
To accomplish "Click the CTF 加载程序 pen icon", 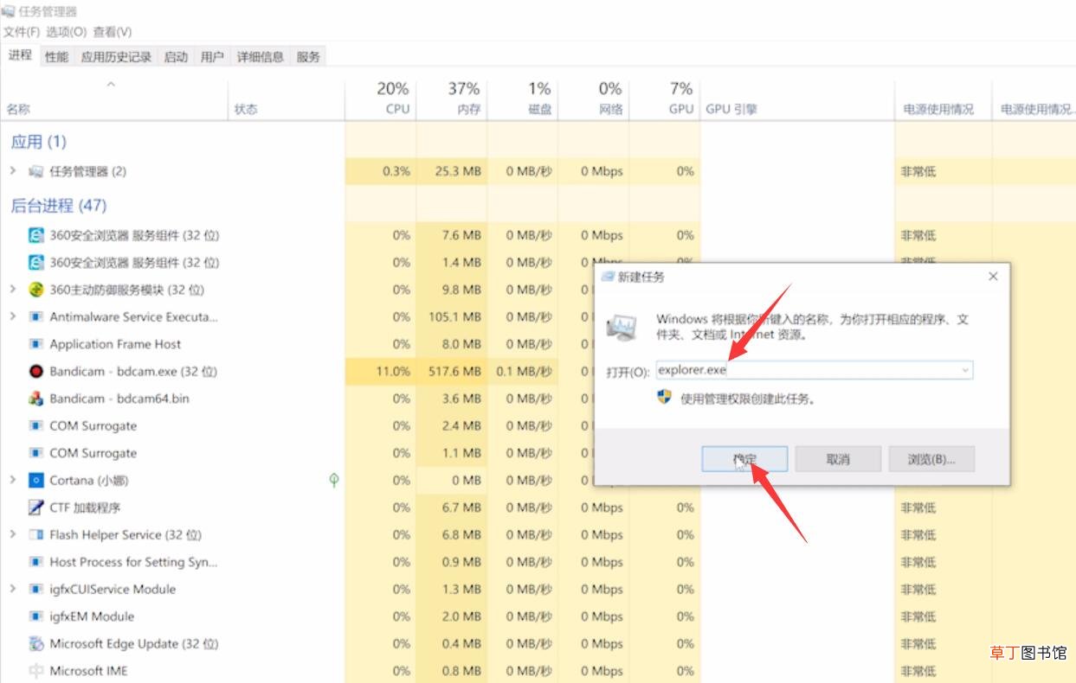I will tap(35, 507).
